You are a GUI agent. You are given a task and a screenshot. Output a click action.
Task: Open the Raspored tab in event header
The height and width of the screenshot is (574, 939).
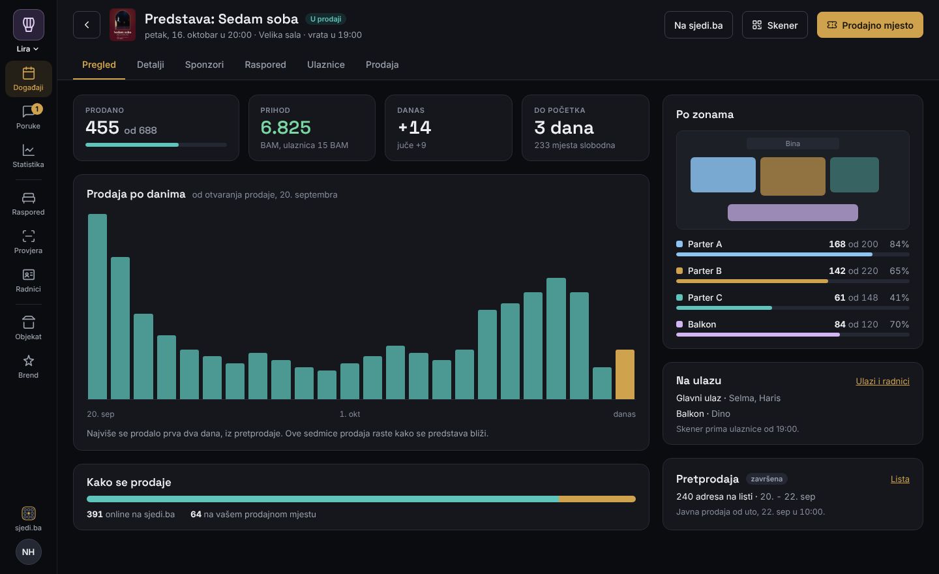click(x=265, y=65)
